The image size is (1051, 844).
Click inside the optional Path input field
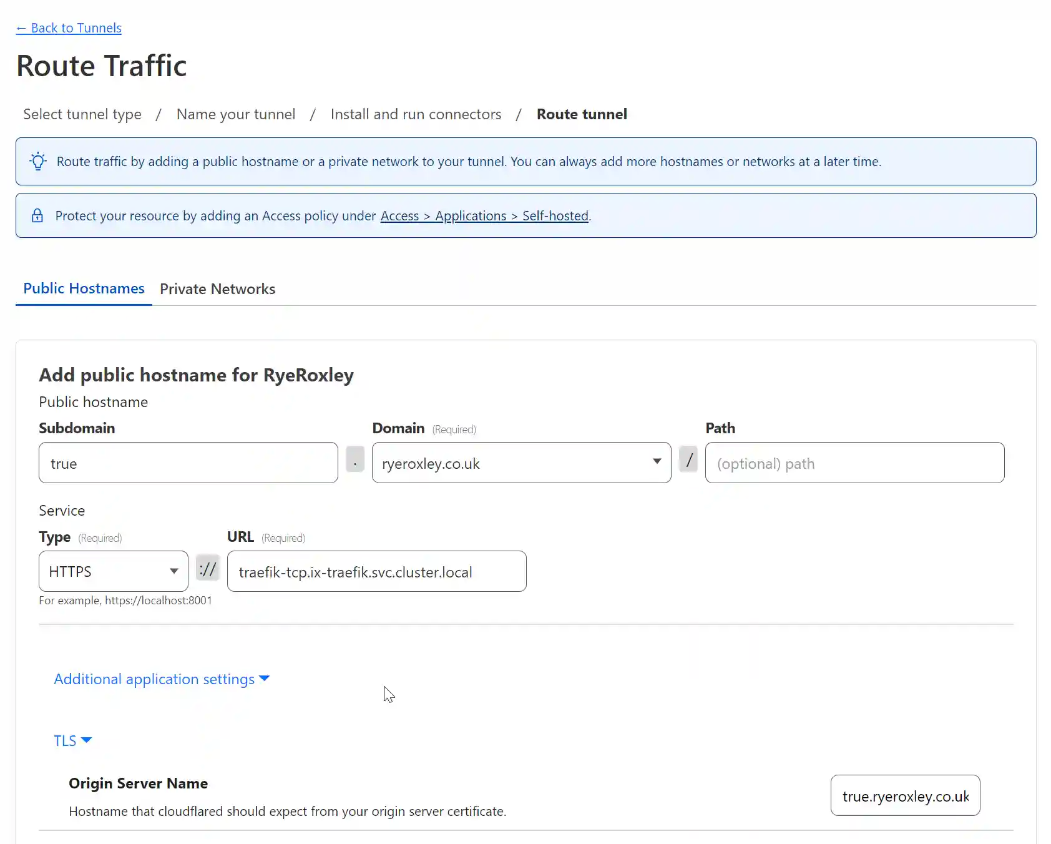(854, 463)
